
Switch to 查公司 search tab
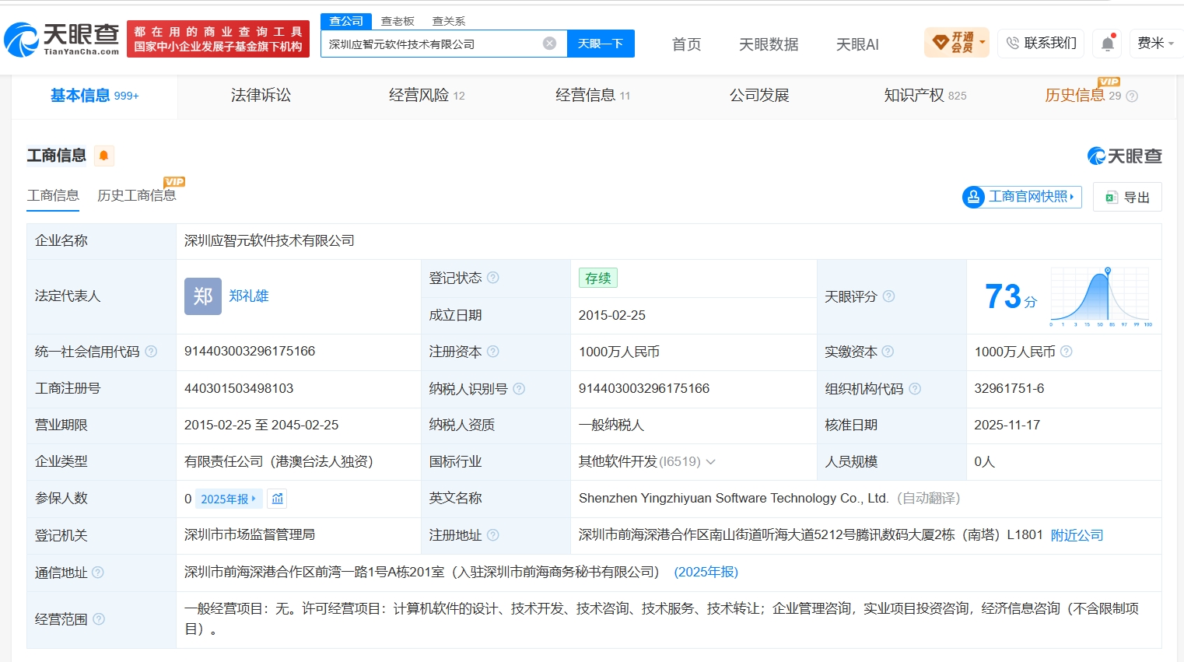[x=346, y=21]
